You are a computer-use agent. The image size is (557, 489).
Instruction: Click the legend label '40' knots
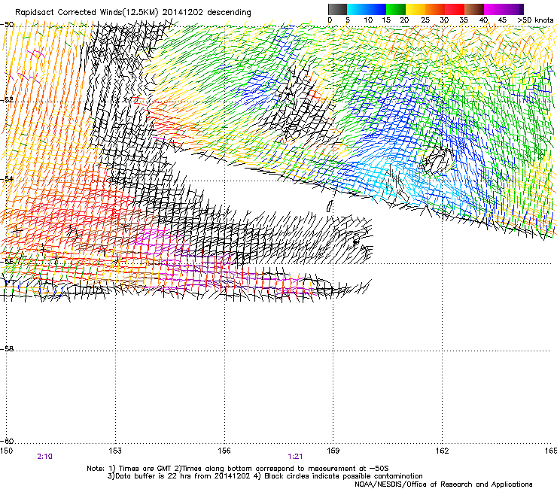pyautogui.click(x=483, y=20)
